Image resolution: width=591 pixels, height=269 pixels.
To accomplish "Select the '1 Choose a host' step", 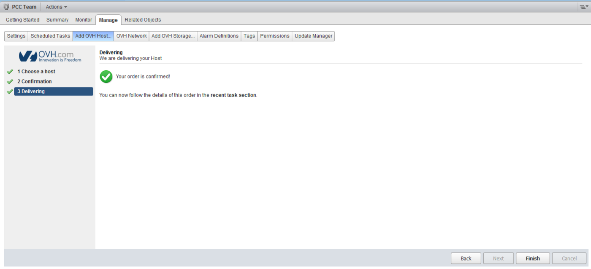I will [36, 72].
